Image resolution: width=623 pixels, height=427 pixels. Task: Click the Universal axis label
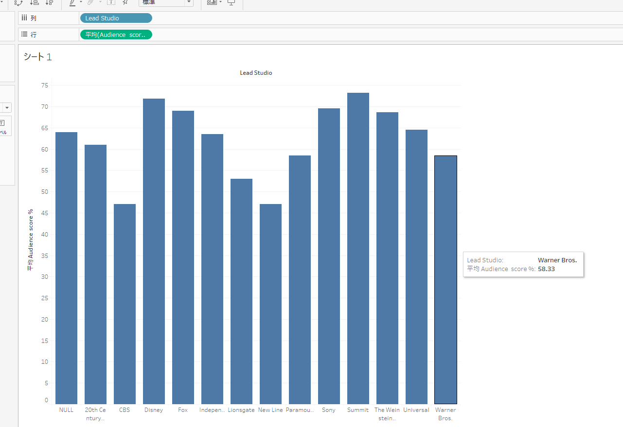416,410
